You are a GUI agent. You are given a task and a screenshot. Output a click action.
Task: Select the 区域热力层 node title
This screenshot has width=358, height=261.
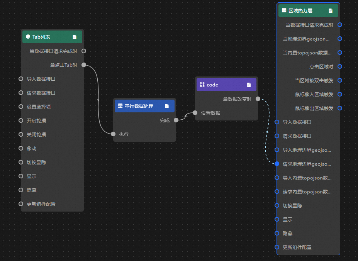pos(300,11)
